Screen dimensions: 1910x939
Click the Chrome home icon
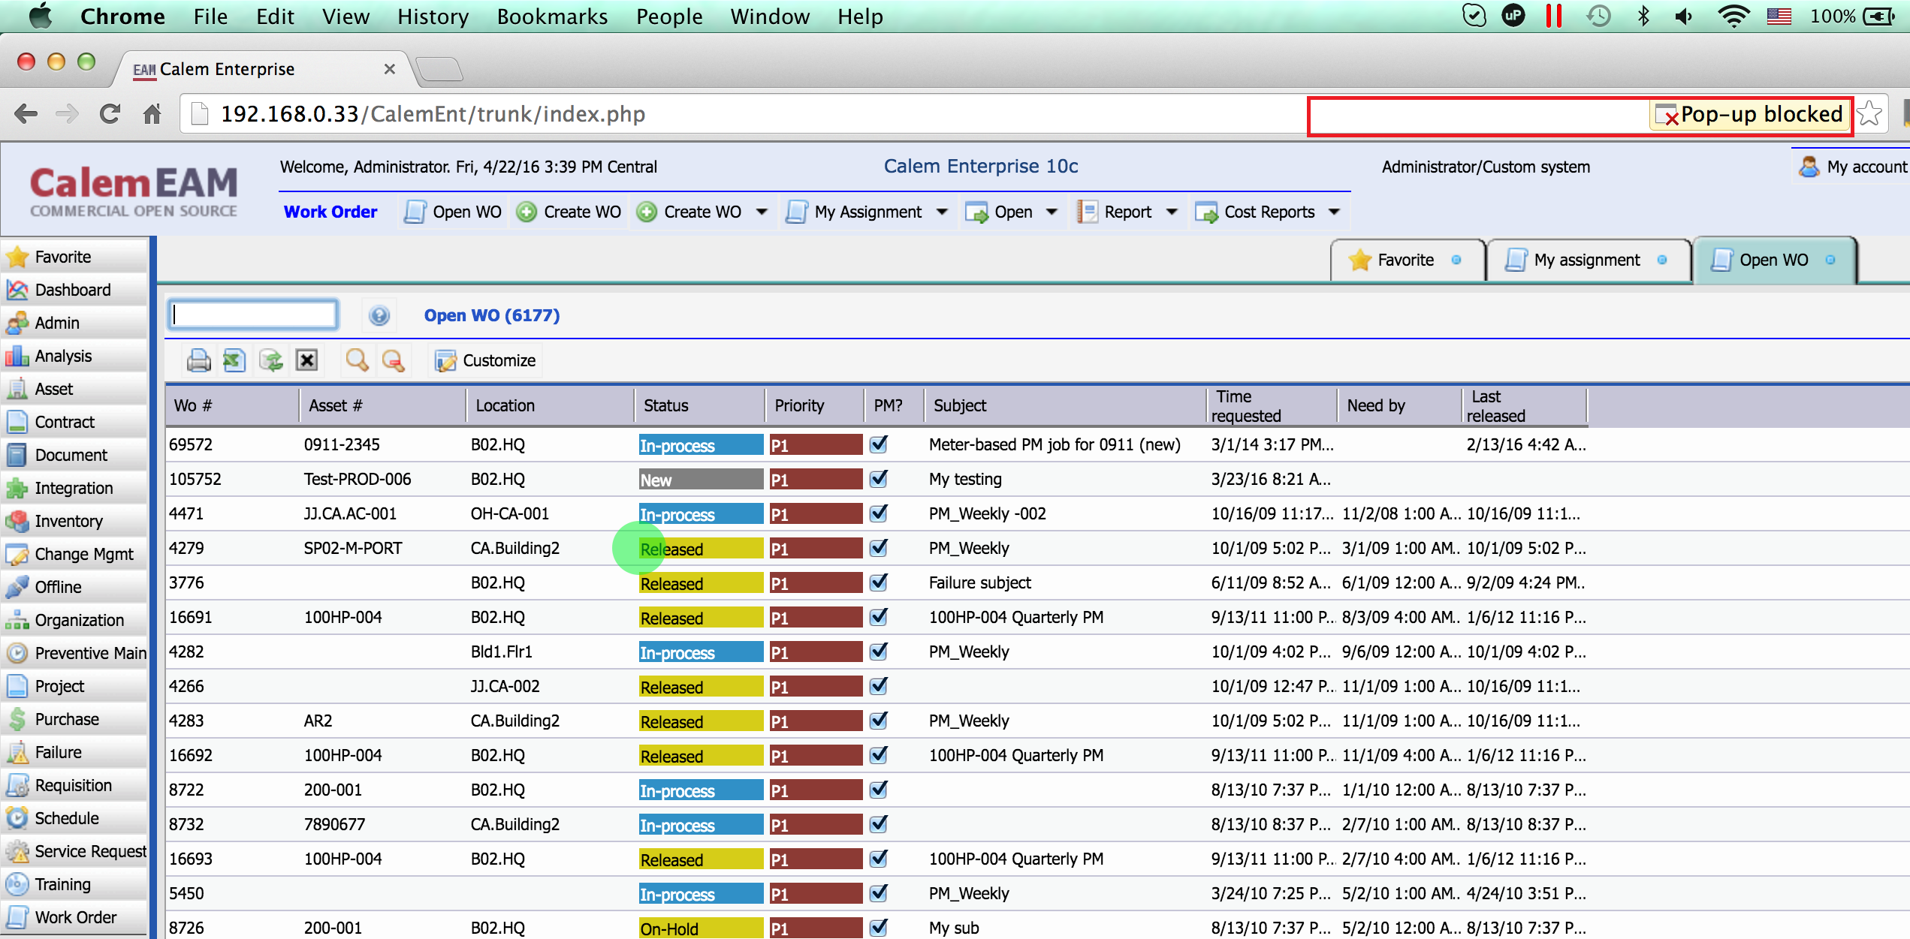pyautogui.click(x=152, y=114)
